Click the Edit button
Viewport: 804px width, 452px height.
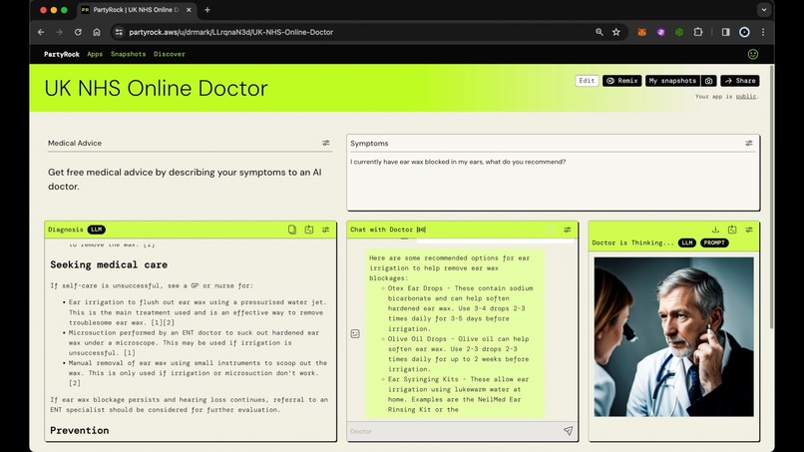tap(587, 81)
